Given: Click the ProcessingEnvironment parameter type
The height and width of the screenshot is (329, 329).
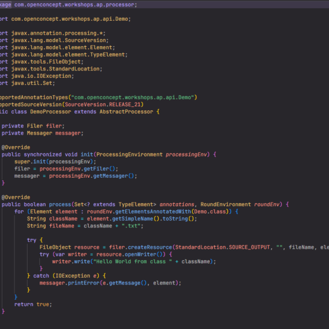Looking at the screenshot, I should coord(129,155).
